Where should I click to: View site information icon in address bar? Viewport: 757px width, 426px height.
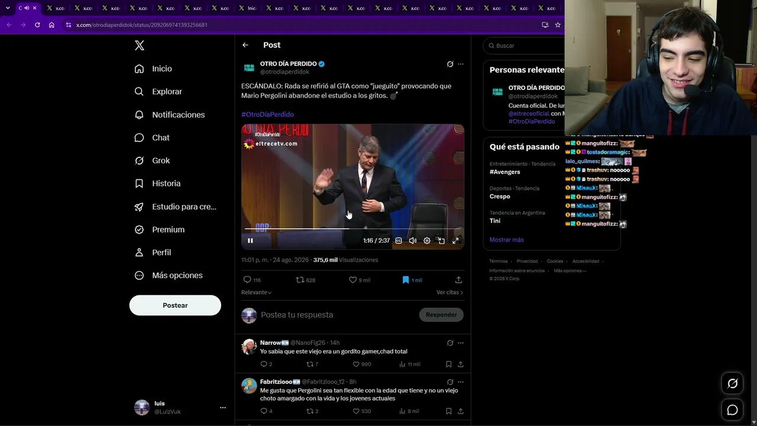(69, 25)
